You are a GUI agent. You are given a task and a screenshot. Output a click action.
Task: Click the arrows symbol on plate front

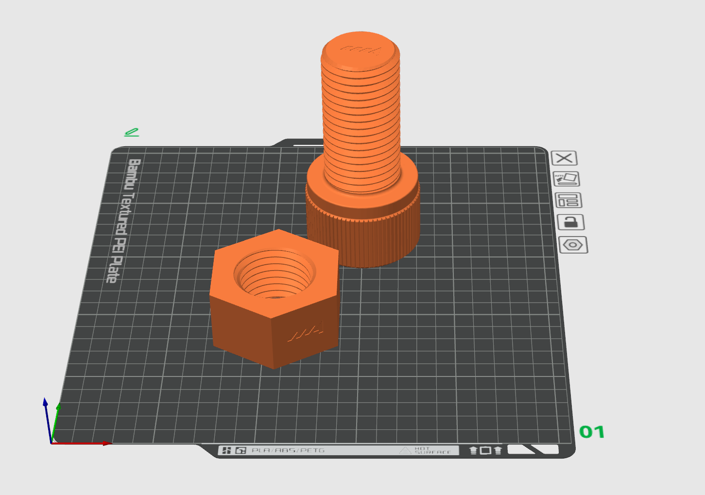pyautogui.click(x=485, y=450)
